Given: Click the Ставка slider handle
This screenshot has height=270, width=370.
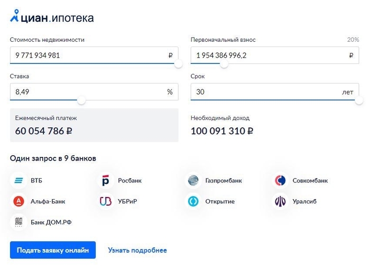Looking at the screenshot, I should (81, 100).
